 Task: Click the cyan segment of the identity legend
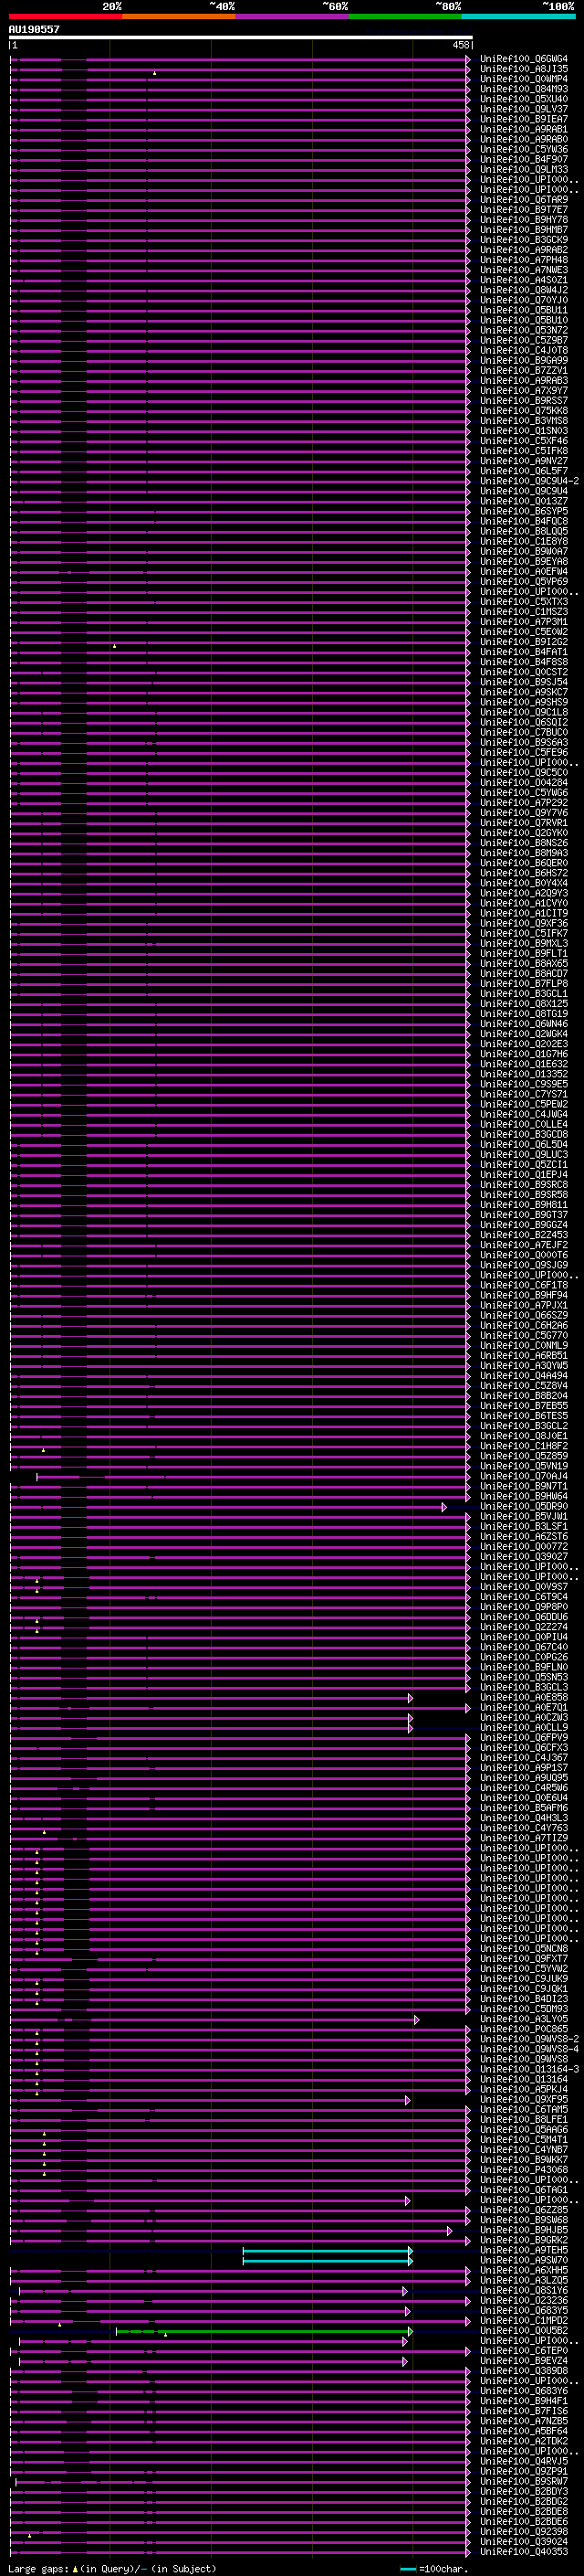point(518,16)
